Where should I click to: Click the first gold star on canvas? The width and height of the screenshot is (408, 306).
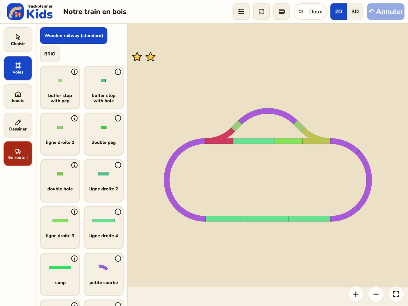[x=137, y=57]
